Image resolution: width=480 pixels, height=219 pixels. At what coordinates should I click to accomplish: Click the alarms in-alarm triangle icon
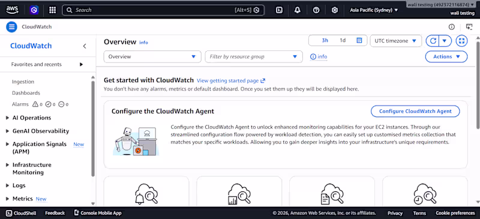point(35,104)
